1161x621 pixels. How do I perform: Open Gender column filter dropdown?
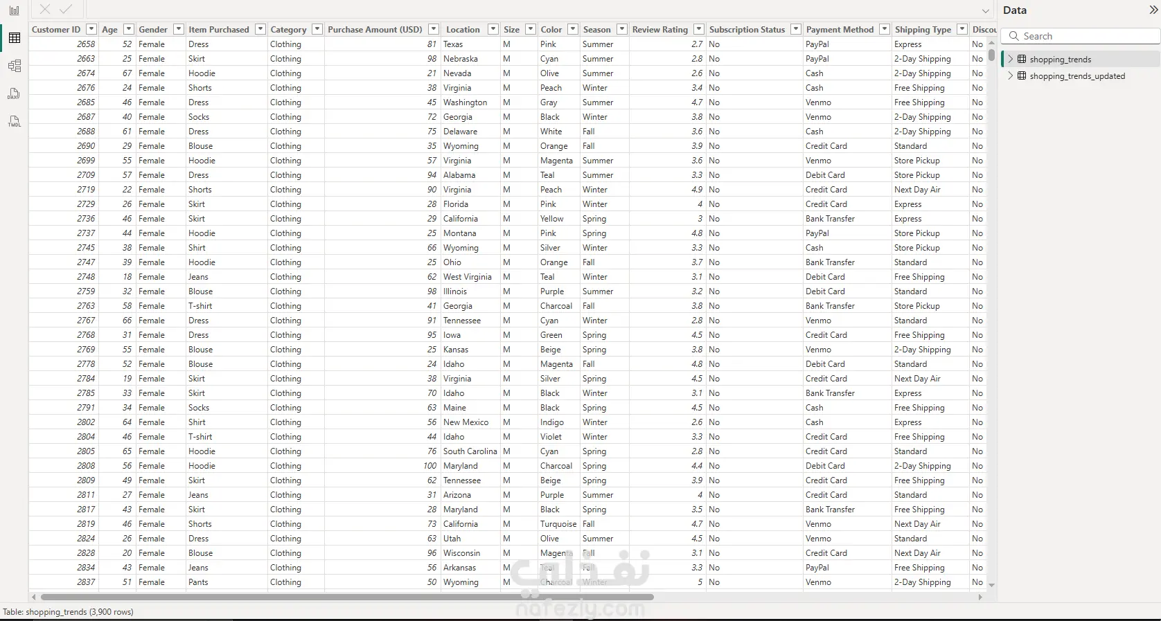tap(179, 29)
